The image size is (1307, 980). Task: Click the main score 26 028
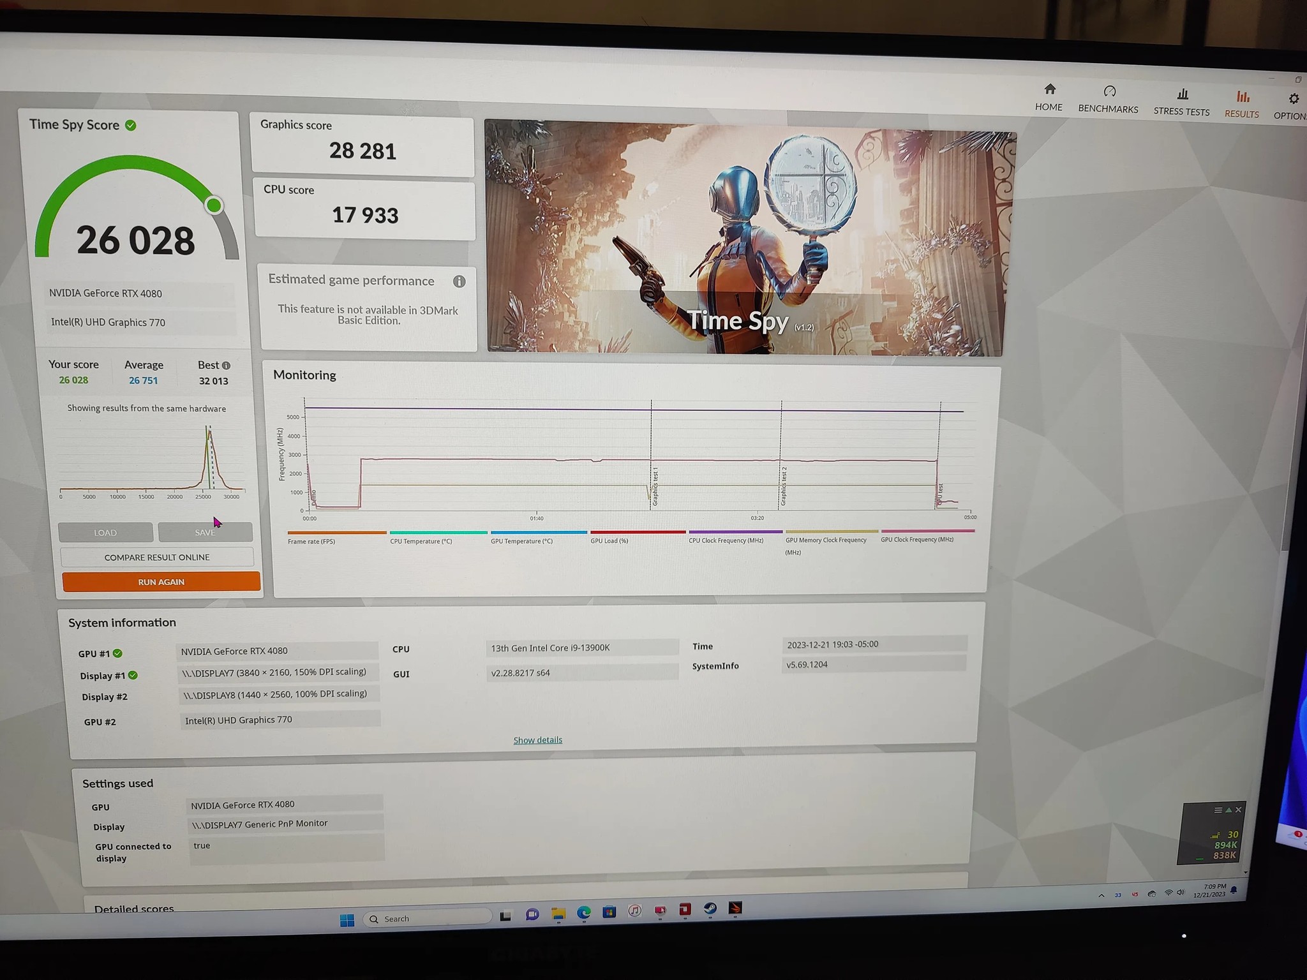[x=135, y=241]
